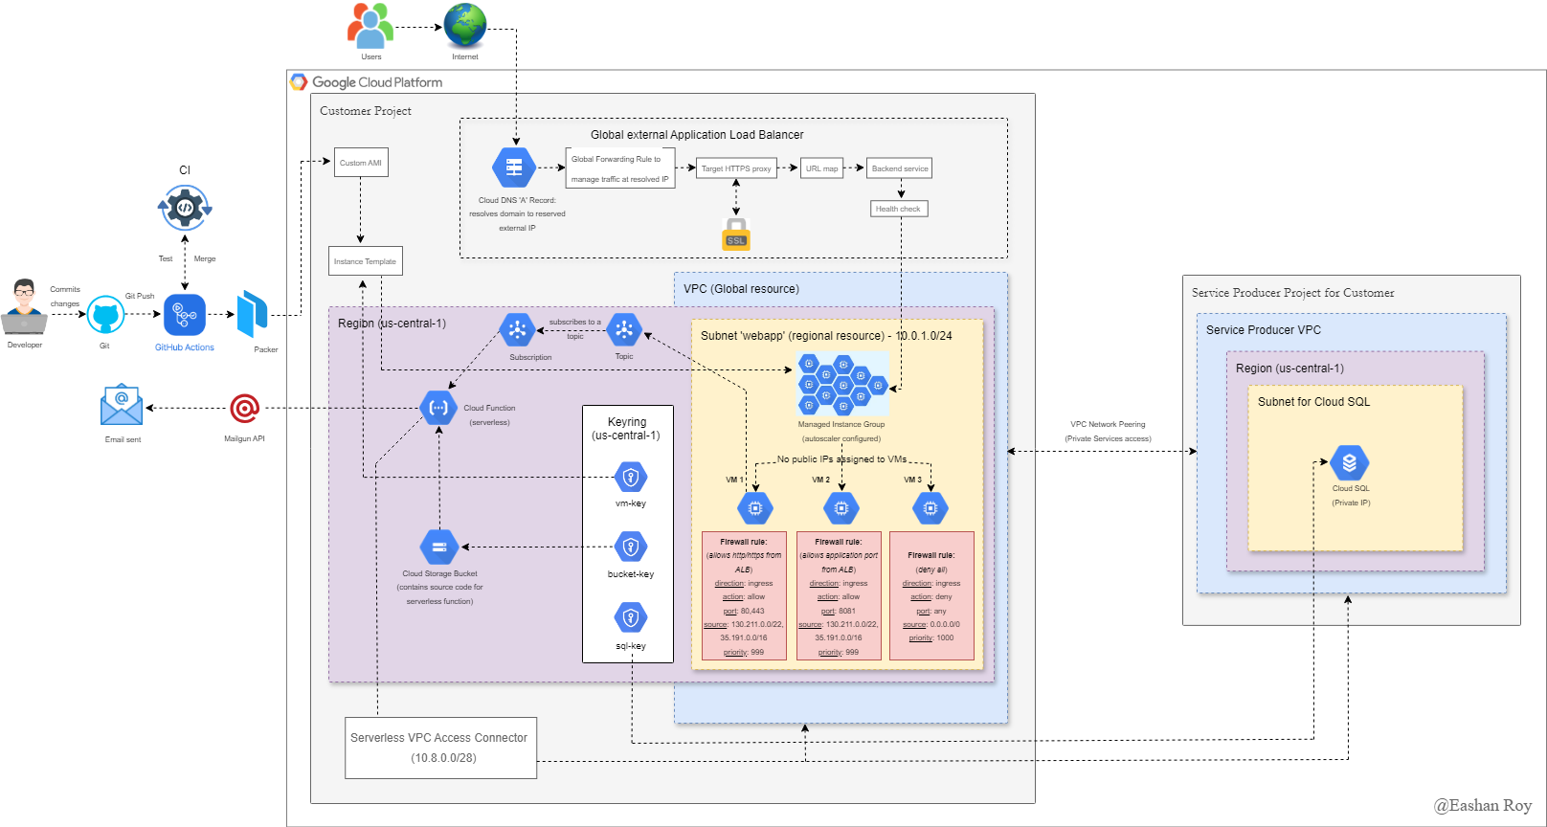1547x827 pixels.
Task: Select the Pub/Sub Subscription icon
Action: coord(517,330)
